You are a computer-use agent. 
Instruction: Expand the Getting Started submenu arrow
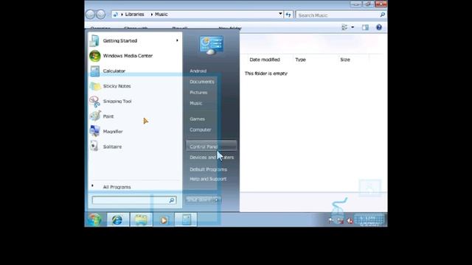pos(177,40)
